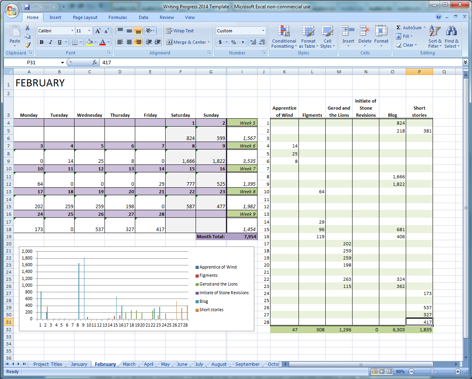Select the Month Total cell with 7,954
The width and height of the screenshot is (472, 379).
(x=242, y=237)
